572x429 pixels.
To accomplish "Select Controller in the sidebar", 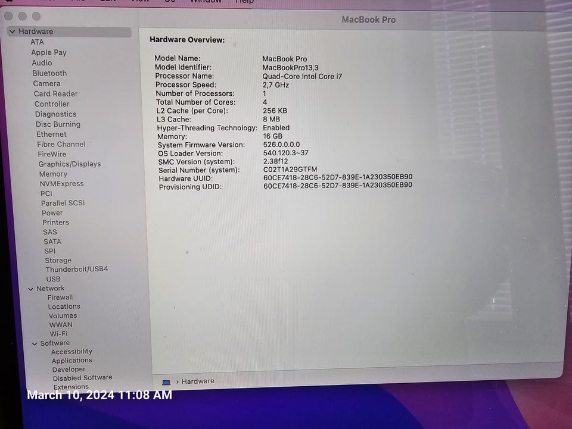I will (52, 104).
